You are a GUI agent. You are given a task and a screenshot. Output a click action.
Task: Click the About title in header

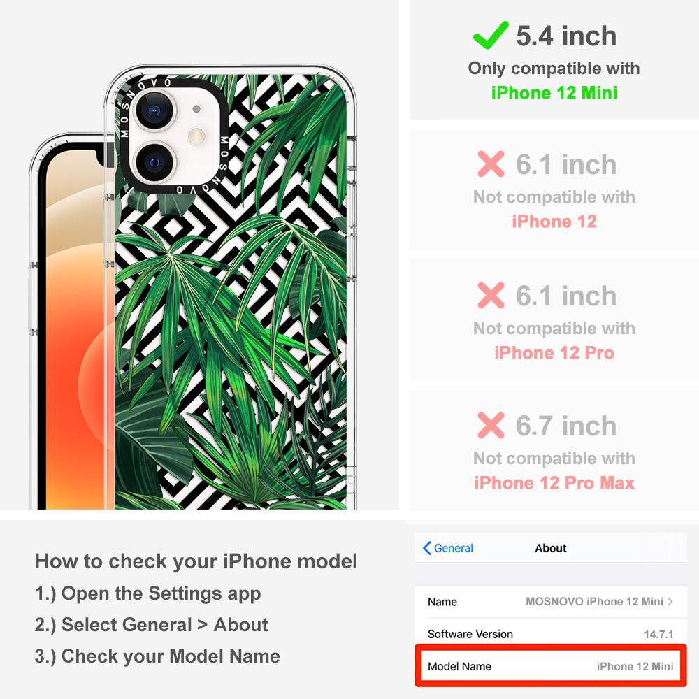pyautogui.click(x=551, y=548)
